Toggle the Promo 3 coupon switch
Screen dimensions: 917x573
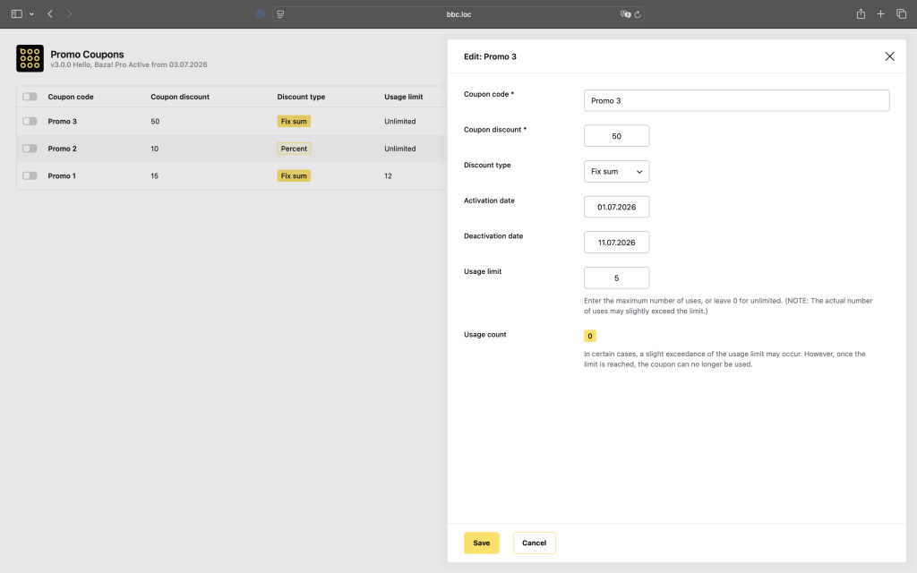pos(30,121)
